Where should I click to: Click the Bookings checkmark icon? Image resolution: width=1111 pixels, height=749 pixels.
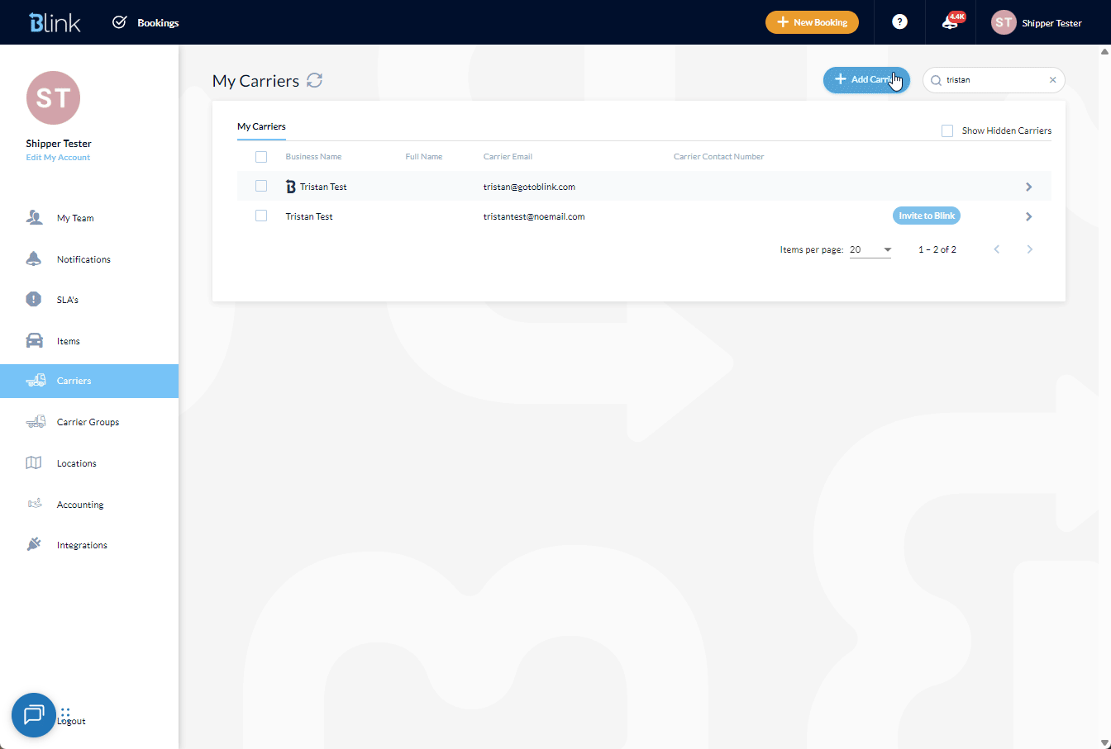click(x=120, y=22)
